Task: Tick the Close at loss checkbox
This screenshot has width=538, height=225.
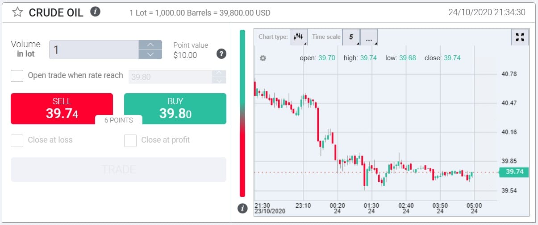Action: pos(17,140)
